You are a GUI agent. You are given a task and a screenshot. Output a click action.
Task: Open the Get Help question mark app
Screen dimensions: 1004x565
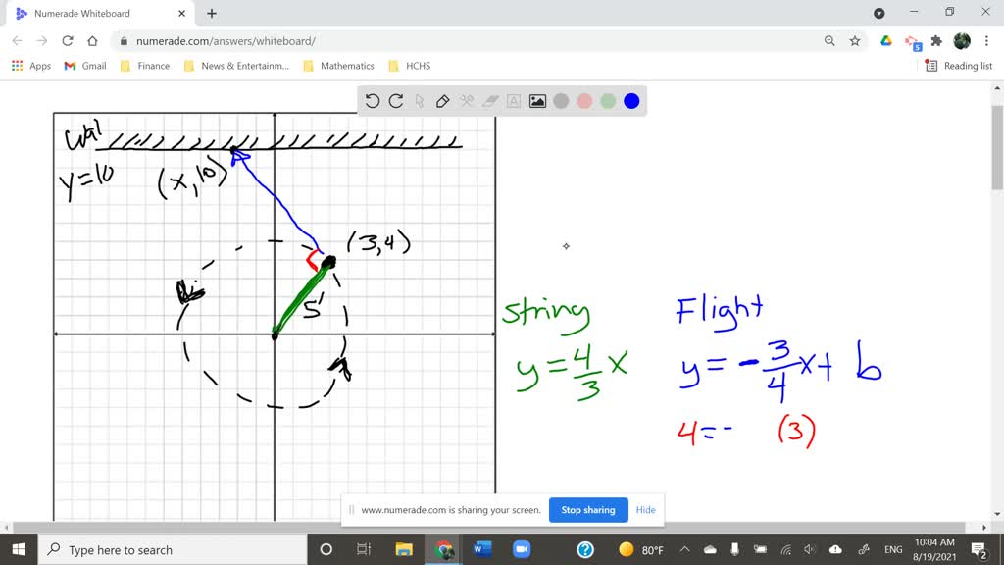585,549
